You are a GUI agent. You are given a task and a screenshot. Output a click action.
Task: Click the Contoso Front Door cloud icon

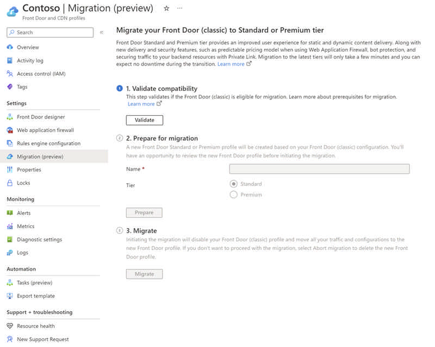pyautogui.click(x=12, y=11)
